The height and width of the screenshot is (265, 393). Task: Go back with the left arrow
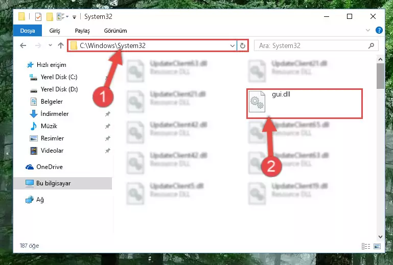(23, 45)
